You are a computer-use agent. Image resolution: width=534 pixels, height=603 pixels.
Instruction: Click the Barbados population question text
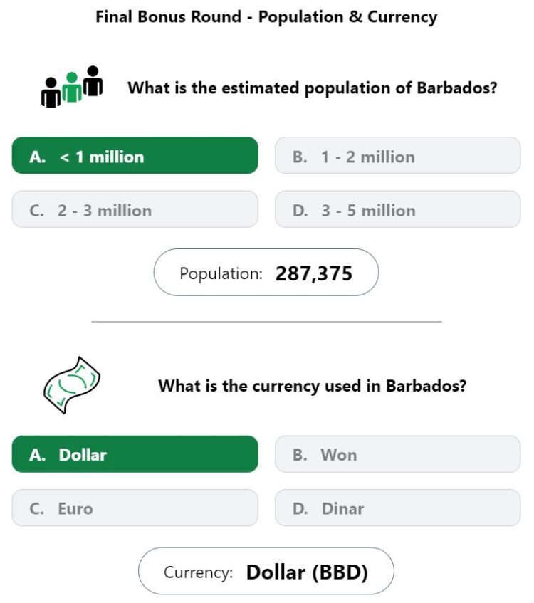pyautogui.click(x=313, y=88)
